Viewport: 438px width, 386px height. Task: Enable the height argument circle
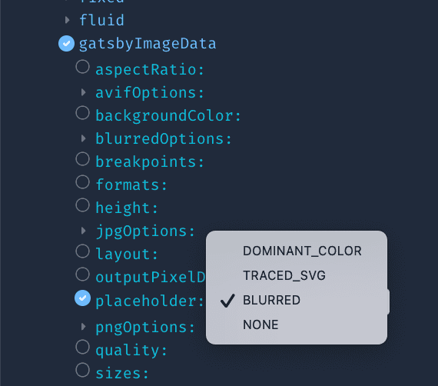(x=83, y=205)
